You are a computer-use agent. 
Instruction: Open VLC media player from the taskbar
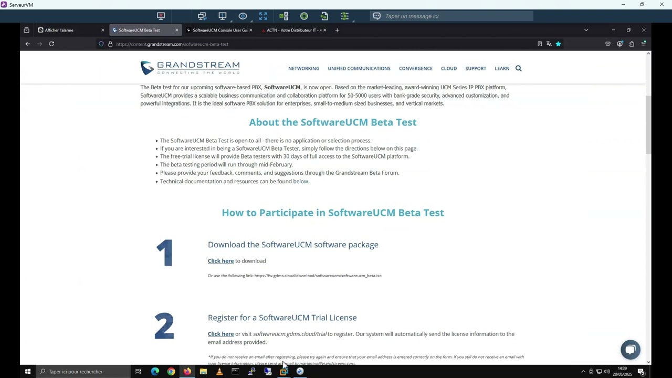pos(219,372)
